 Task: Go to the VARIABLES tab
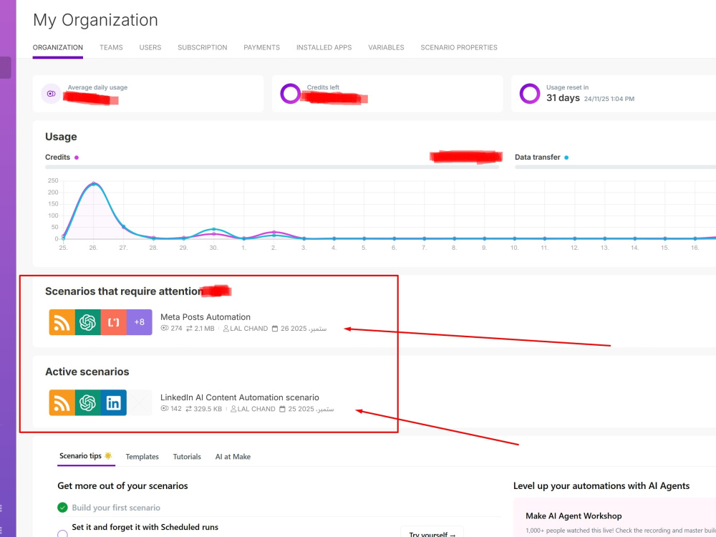coord(386,47)
